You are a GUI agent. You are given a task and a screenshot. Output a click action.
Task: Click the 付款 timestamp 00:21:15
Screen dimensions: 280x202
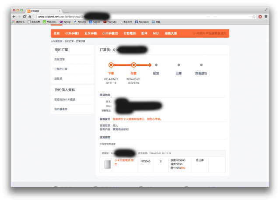133,83
